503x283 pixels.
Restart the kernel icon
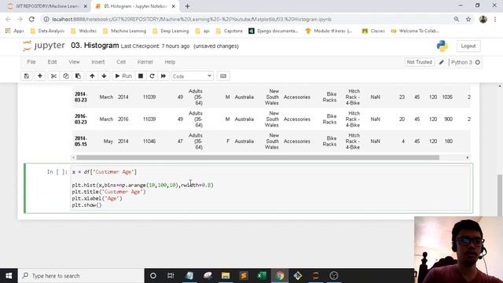coord(152,76)
